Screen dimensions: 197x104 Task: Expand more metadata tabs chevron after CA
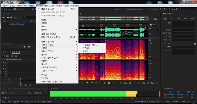pos(195,18)
